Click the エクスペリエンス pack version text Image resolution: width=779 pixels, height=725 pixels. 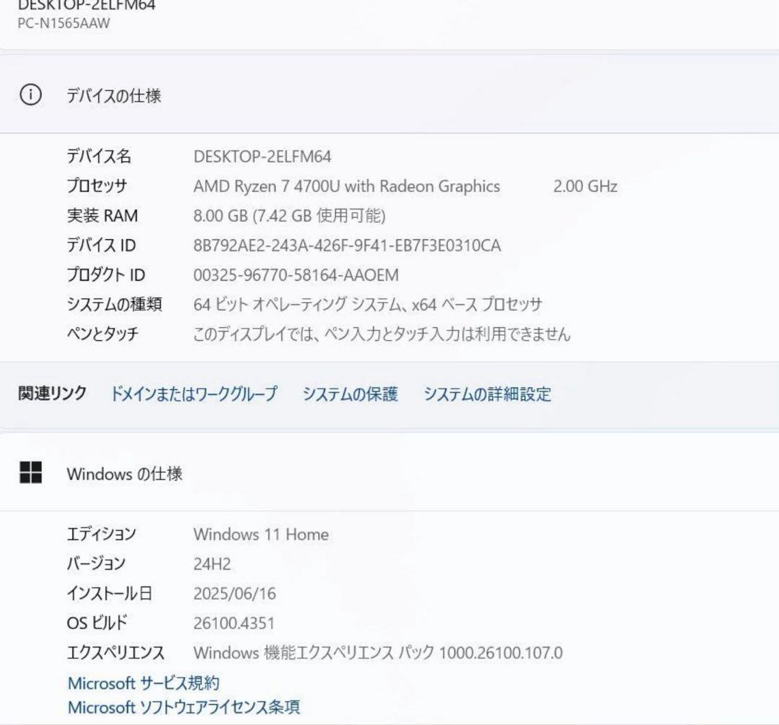click(x=379, y=651)
